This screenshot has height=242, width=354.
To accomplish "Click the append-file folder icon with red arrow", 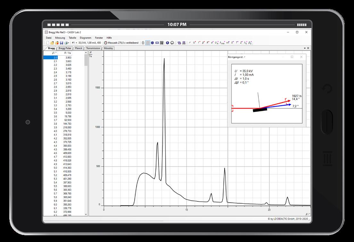I will (x=57, y=43).
